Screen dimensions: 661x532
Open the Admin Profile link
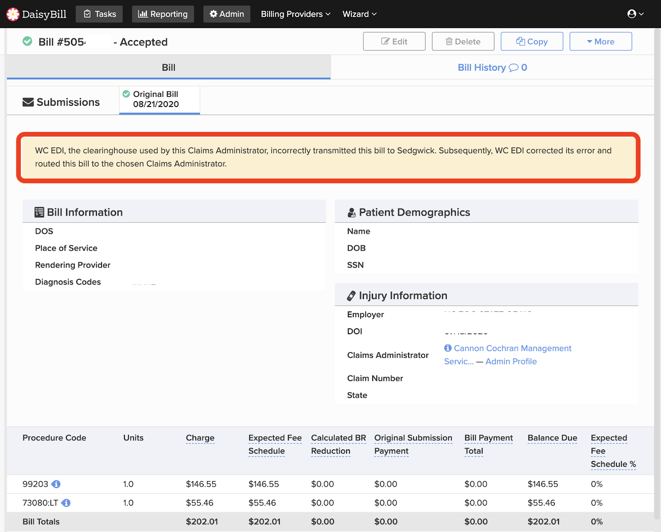coord(511,361)
